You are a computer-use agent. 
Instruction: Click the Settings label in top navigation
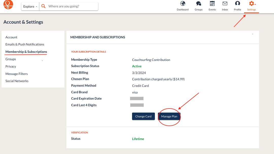[x=251, y=10]
